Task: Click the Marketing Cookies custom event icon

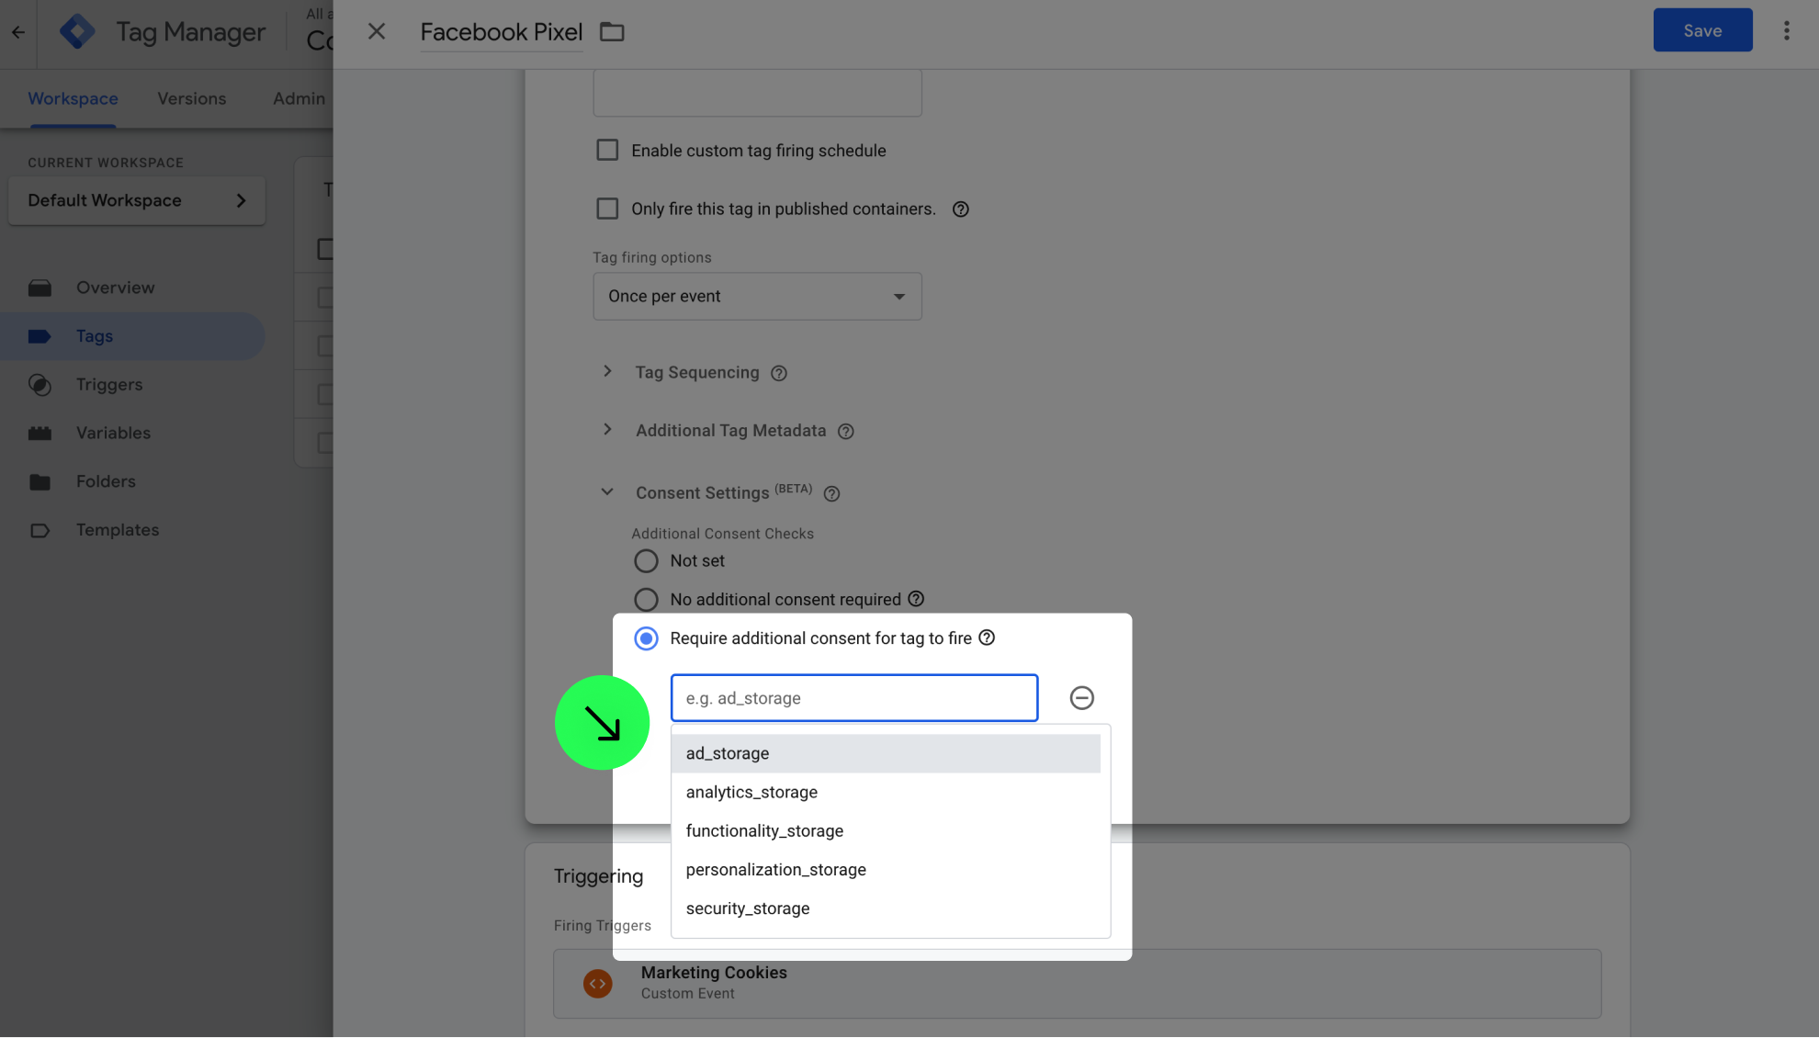Action: tap(598, 984)
